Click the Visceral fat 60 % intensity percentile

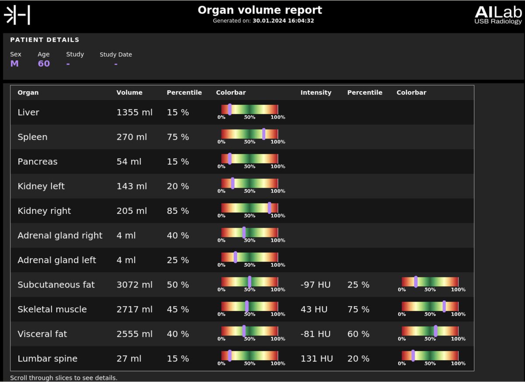click(358, 334)
